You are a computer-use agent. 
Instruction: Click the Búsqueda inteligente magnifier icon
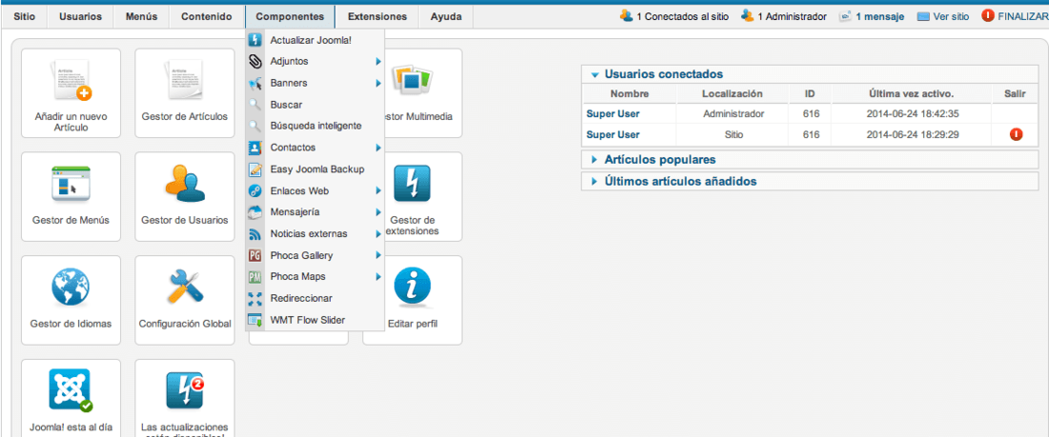[x=255, y=126]
